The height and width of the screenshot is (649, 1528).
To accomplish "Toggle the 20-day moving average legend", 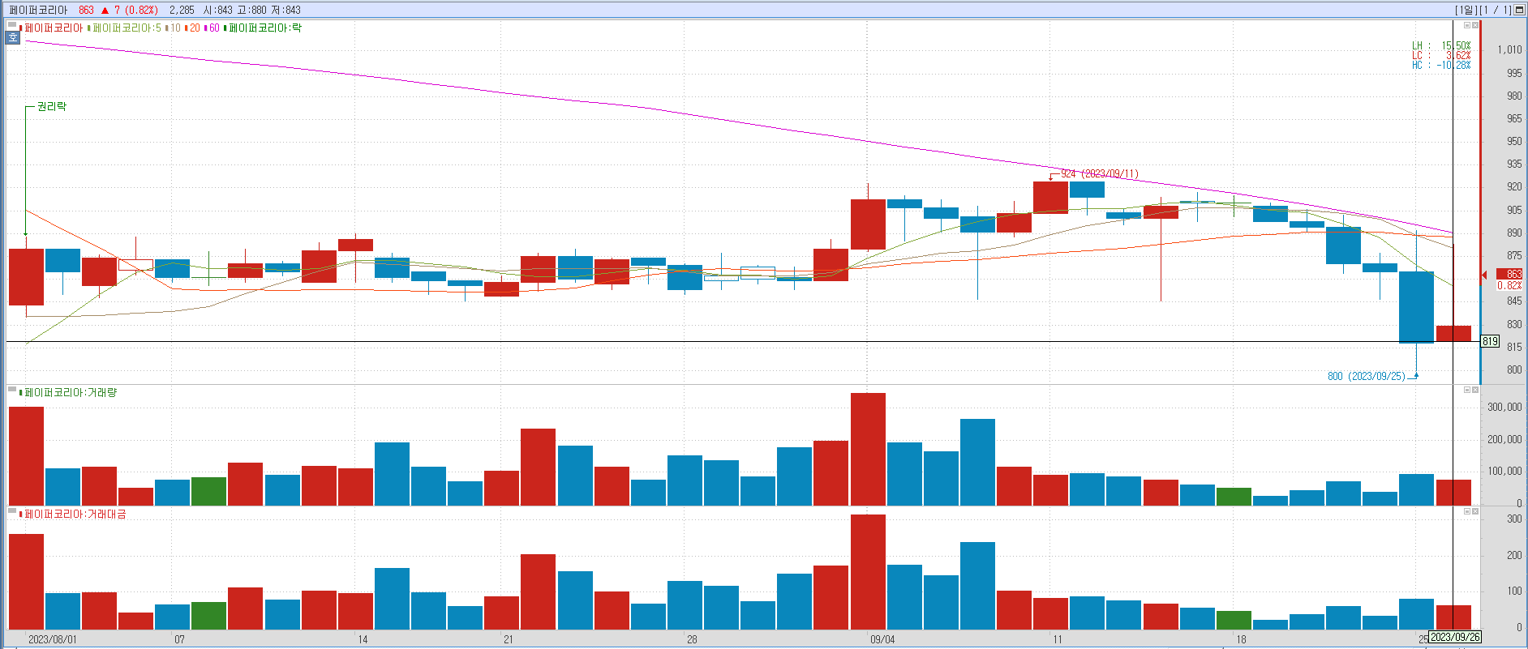I will coord(194,28).
